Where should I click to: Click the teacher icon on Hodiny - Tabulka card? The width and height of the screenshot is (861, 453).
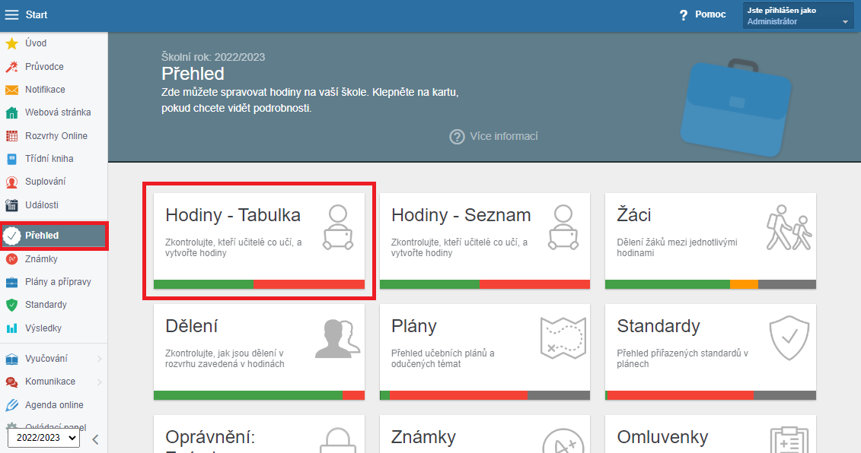point(338,227)
